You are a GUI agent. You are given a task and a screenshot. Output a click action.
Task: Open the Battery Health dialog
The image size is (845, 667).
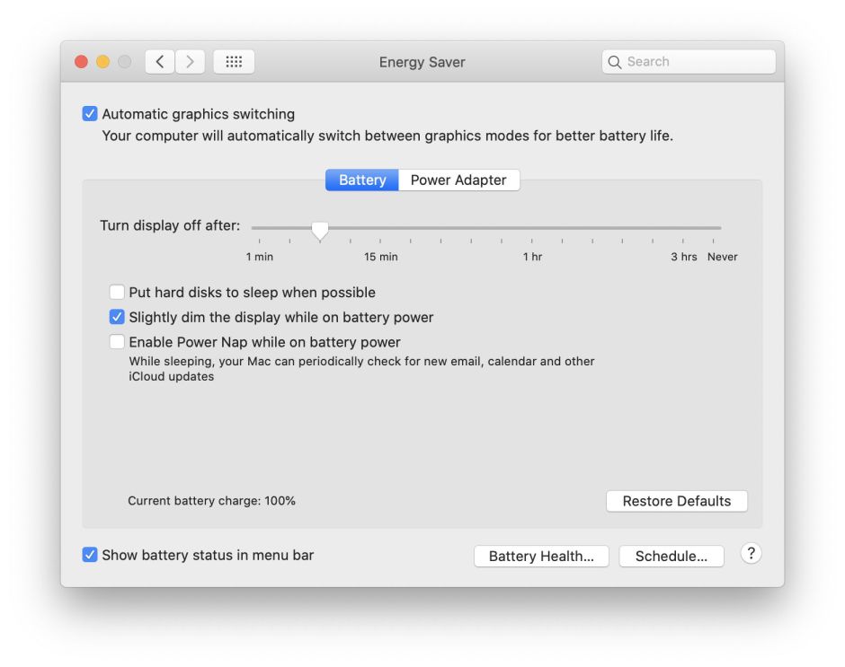pyautogui.click(x=541, y=556)
